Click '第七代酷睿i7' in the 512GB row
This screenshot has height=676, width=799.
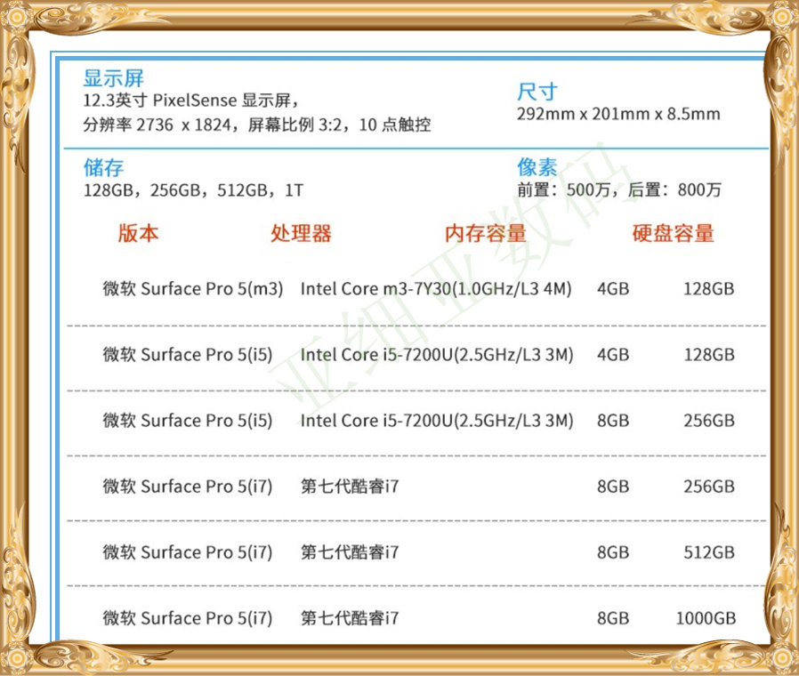tap(350, 552)
